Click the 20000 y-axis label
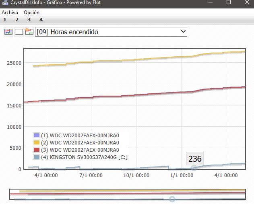The height and width of the screenshot is (204, 254). point(14,84)
